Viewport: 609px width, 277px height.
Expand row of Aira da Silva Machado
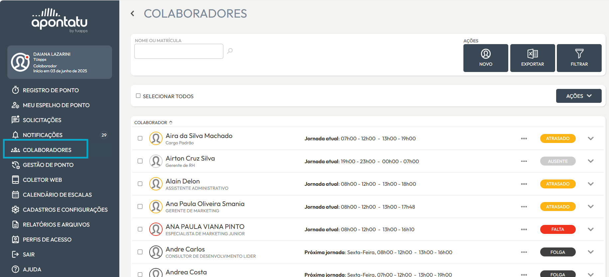(591, 138)
